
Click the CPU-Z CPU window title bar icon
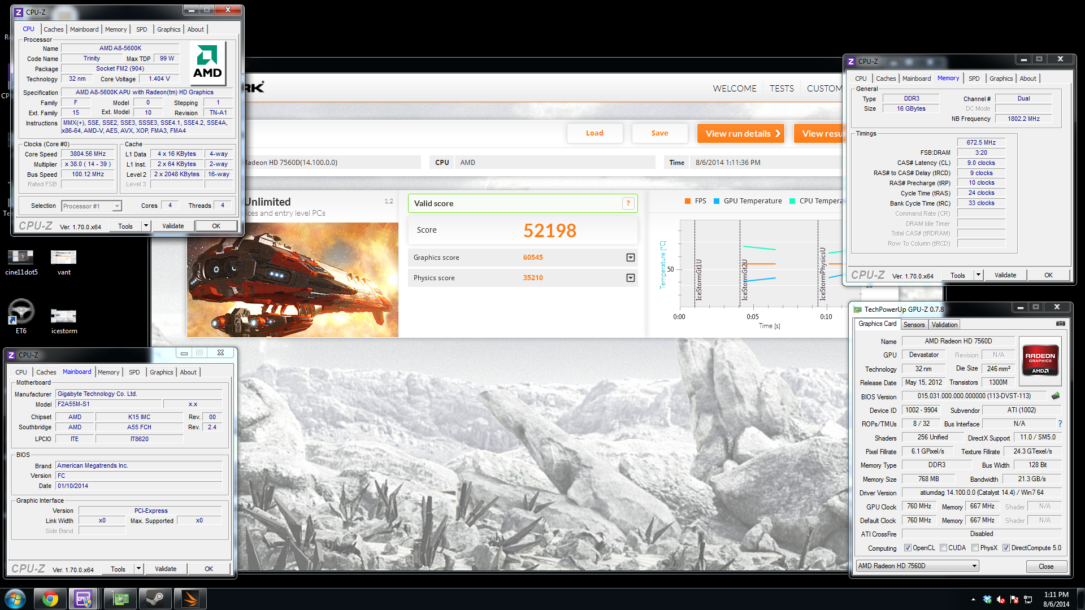tap(19, 12)
